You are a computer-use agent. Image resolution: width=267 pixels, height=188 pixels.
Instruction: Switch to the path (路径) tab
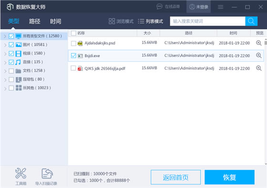[34, 21]
